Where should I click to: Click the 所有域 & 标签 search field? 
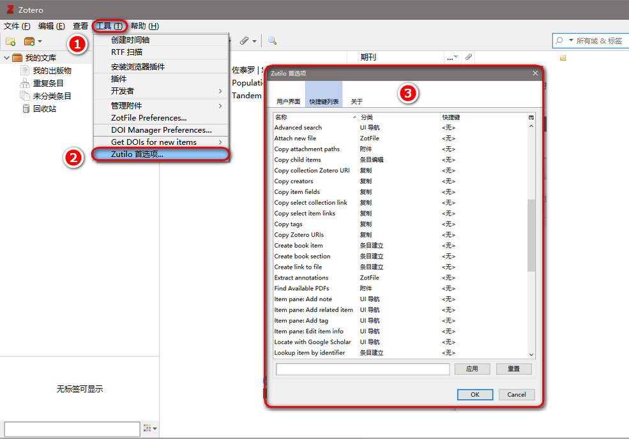(600, 40)
